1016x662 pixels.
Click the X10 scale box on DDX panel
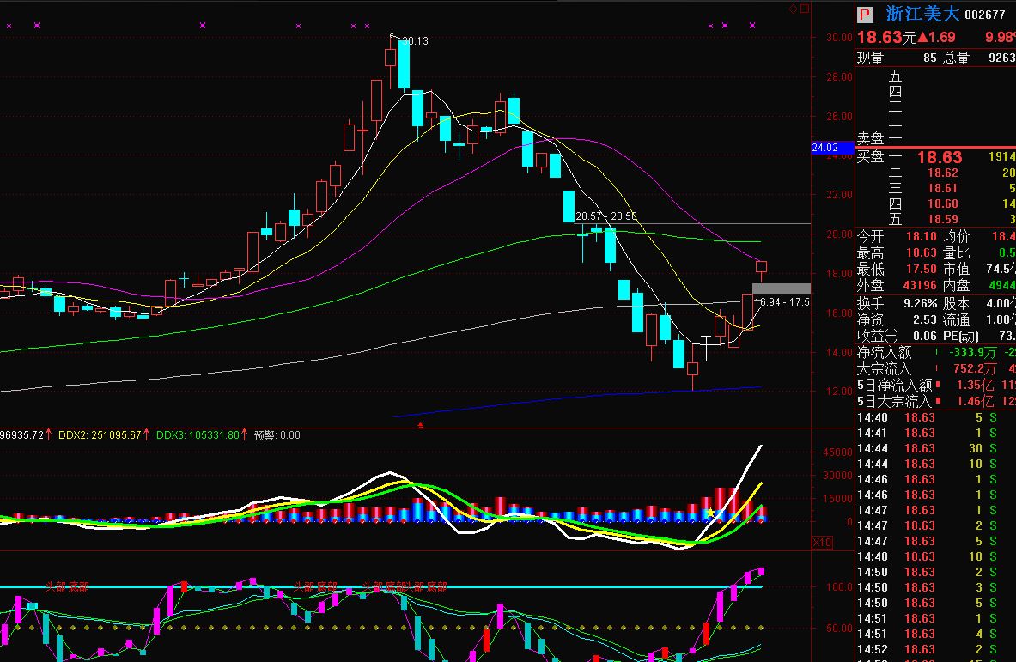coord(822,543)
